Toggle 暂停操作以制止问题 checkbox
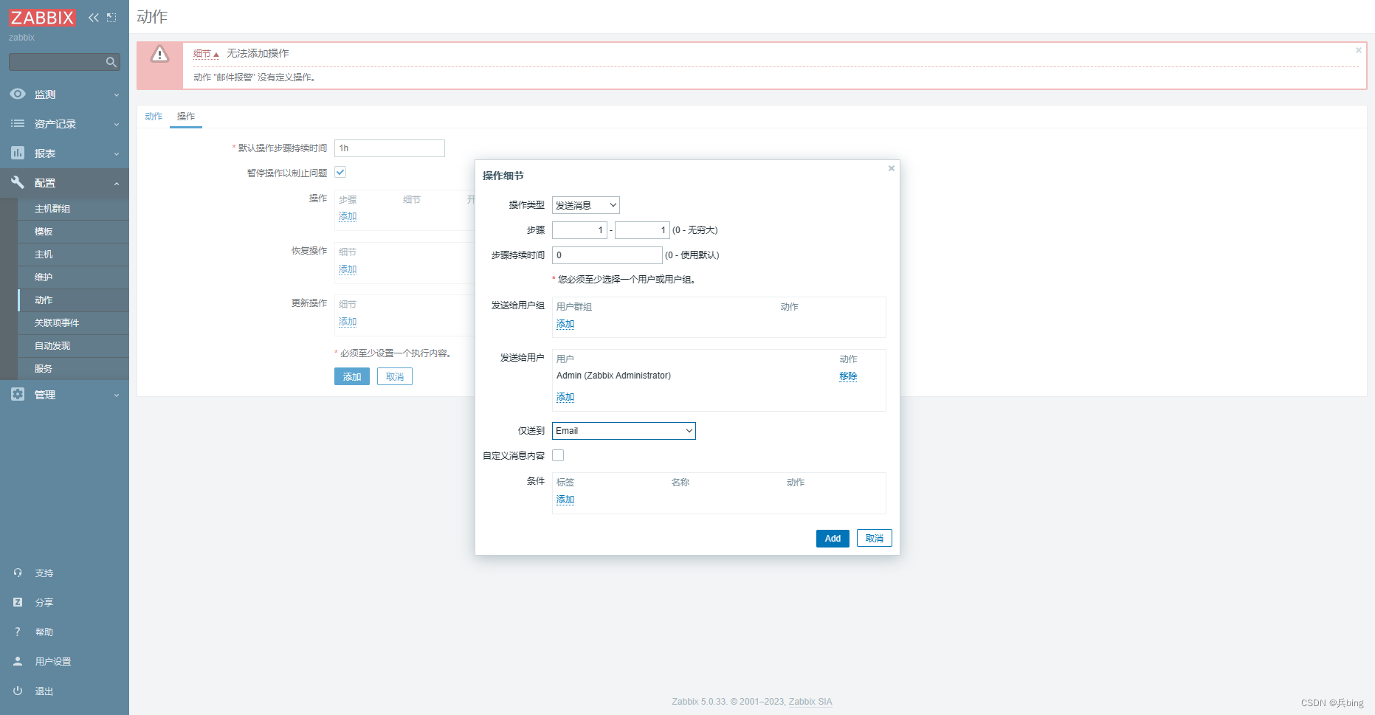The width and height of the screenshot is (1375, 715). 340,172
